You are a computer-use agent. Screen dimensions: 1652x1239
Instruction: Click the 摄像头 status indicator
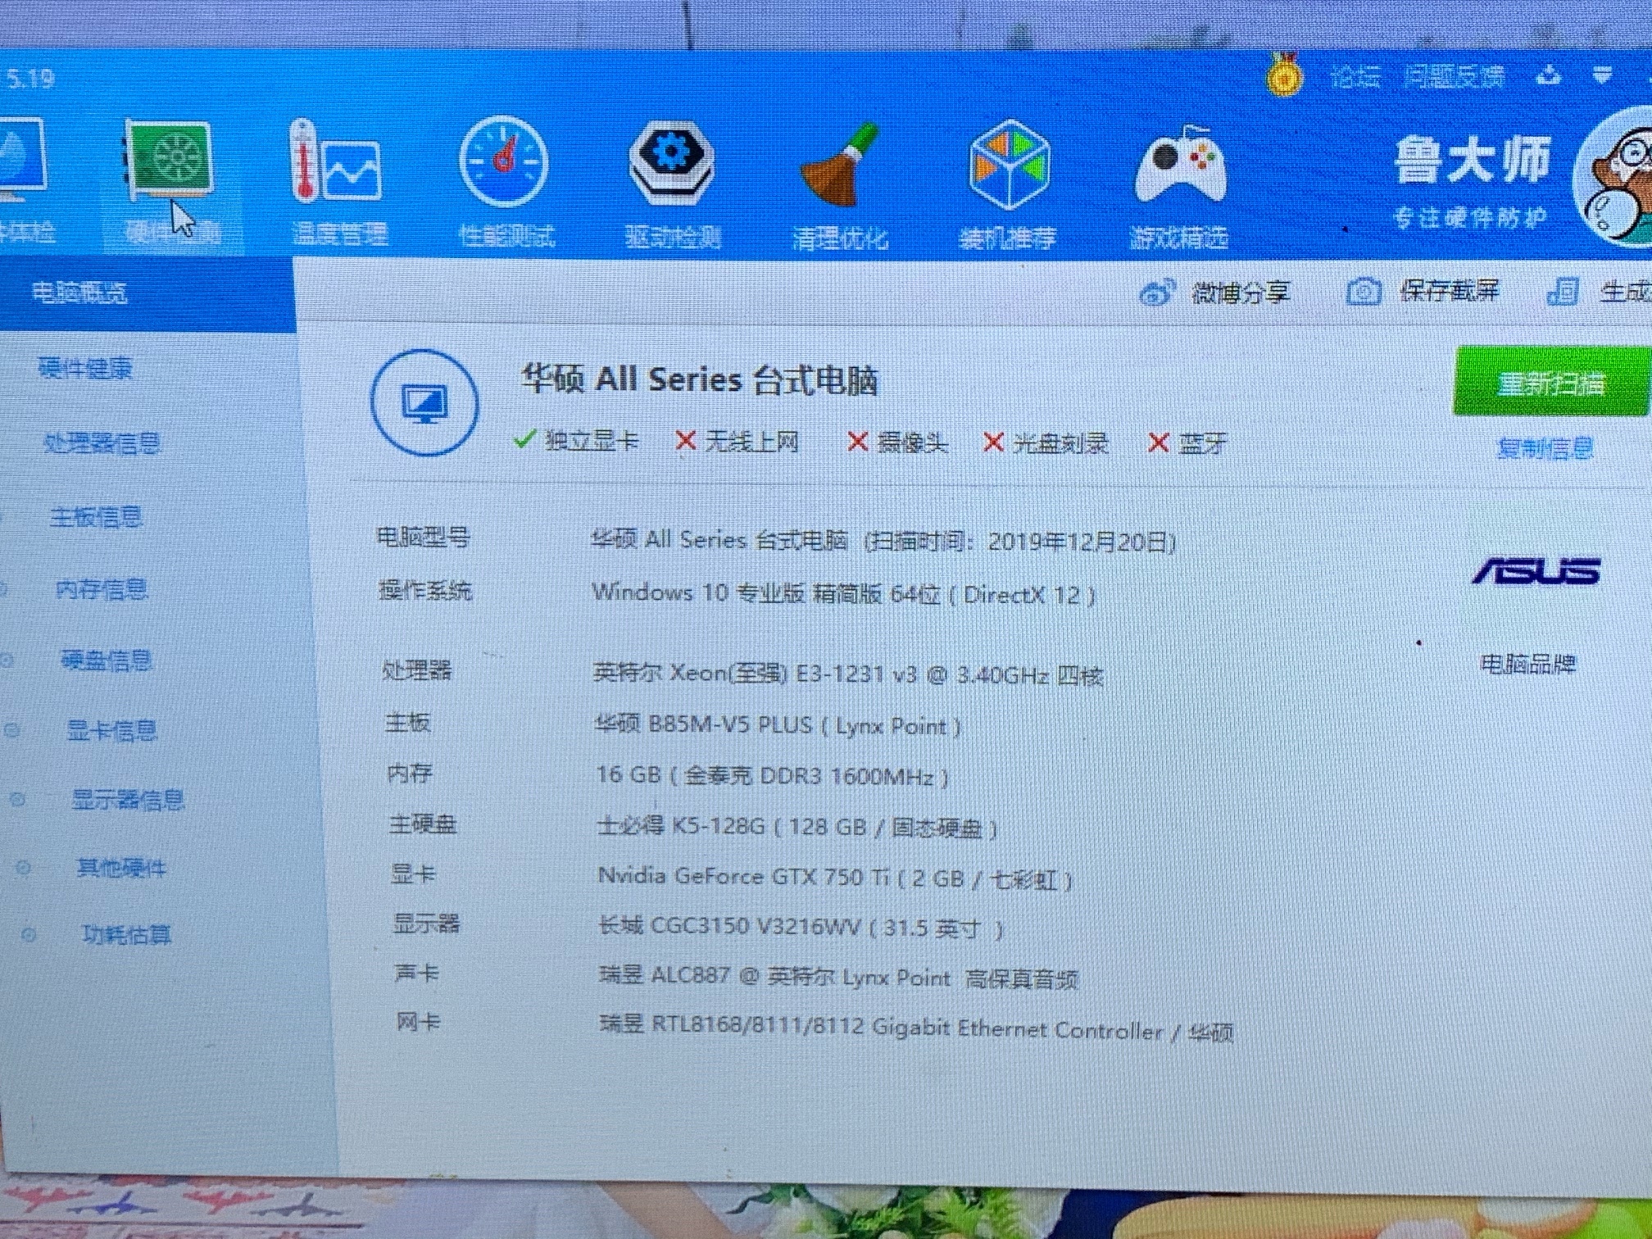[x=897, y=442]
